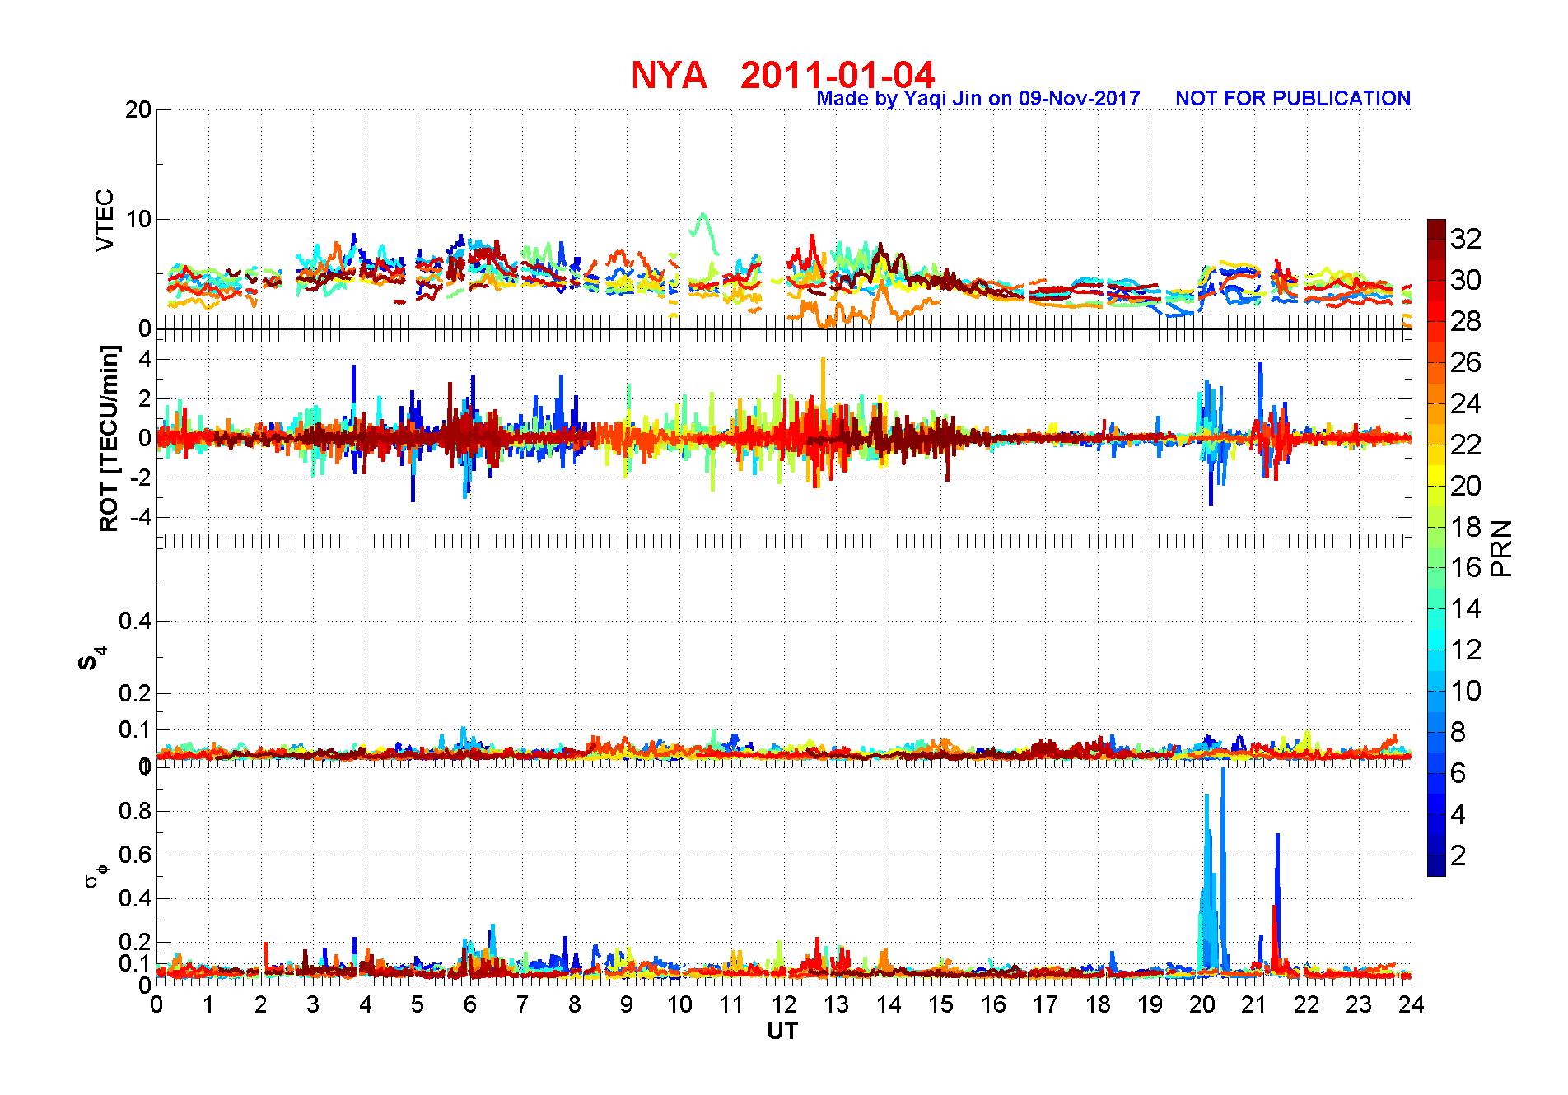The height and width of the screenshot is (1095, 1568).
Task: Click the green VTEC bump near 10.5 UT
Action: (704, 232)
